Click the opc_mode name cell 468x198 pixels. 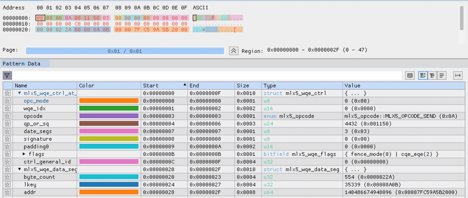point(36,101)
